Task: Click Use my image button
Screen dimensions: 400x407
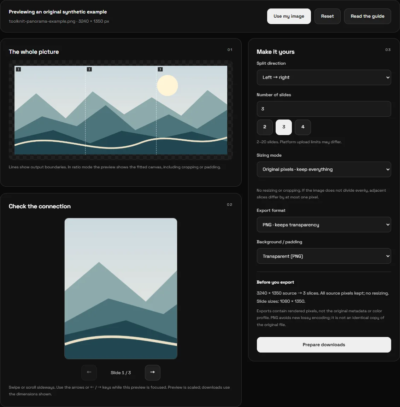Action: tap(289, 16)
